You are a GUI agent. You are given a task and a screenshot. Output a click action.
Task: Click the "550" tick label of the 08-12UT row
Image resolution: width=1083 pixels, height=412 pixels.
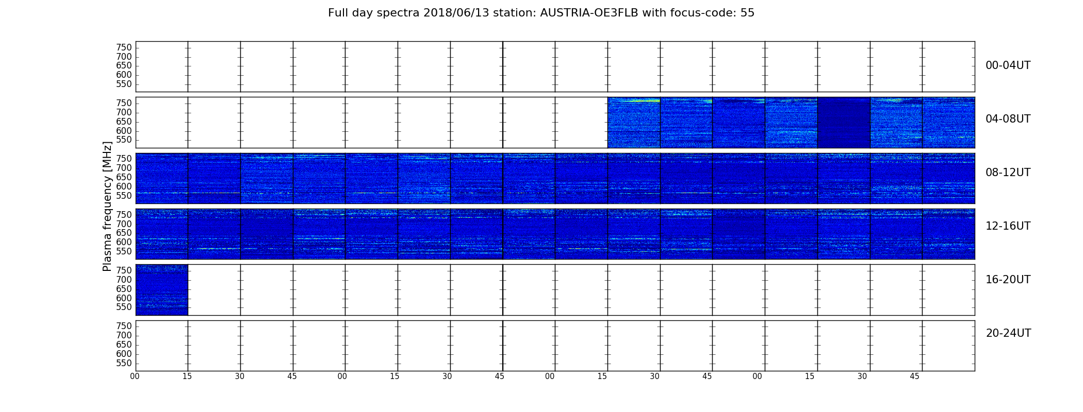(x=124, y=196)
